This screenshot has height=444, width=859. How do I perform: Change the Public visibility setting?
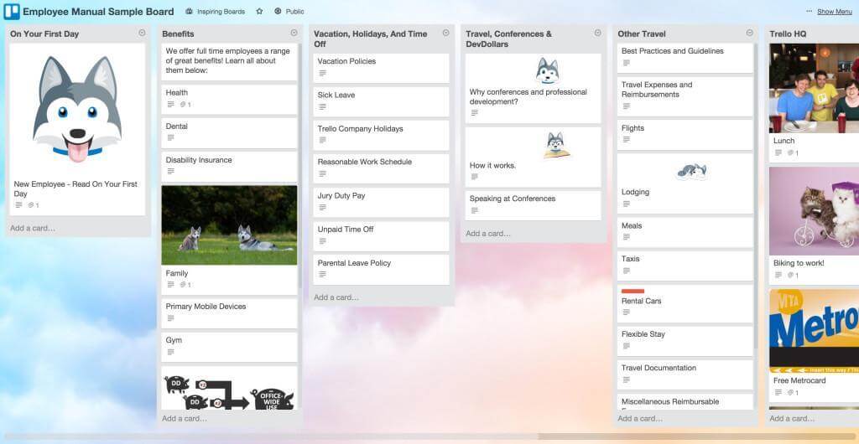[289, 12]
